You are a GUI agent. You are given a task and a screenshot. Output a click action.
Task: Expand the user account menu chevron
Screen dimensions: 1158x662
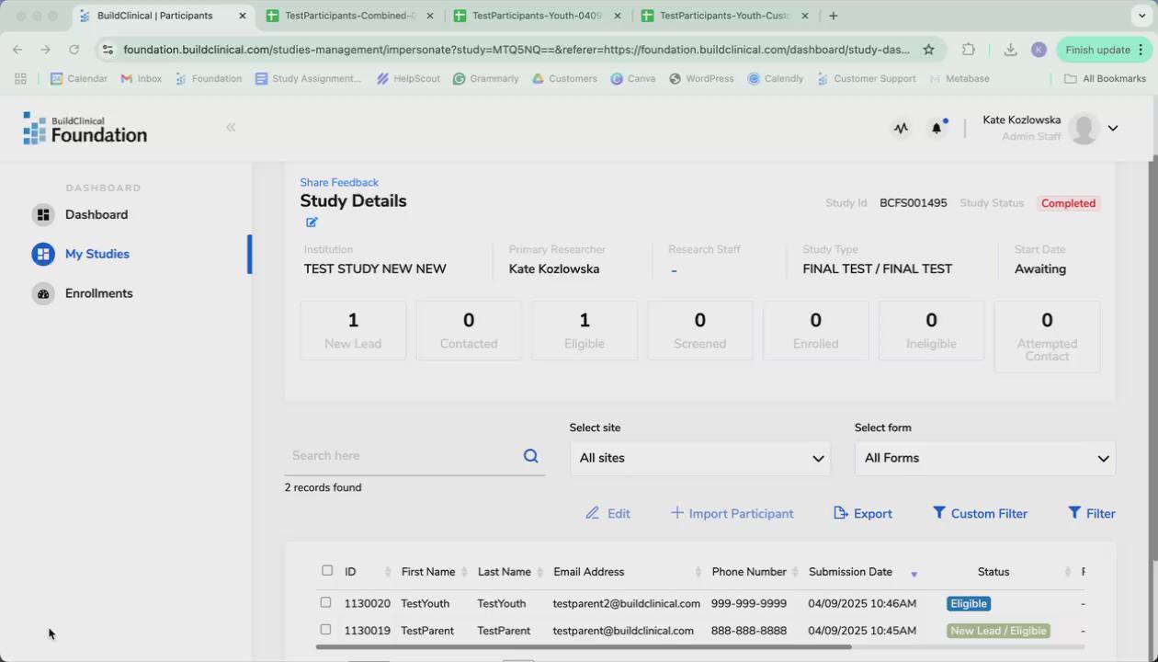coord(1113,129)
